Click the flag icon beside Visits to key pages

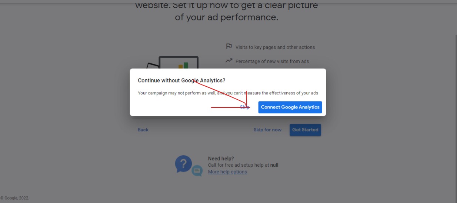point(229,47)
